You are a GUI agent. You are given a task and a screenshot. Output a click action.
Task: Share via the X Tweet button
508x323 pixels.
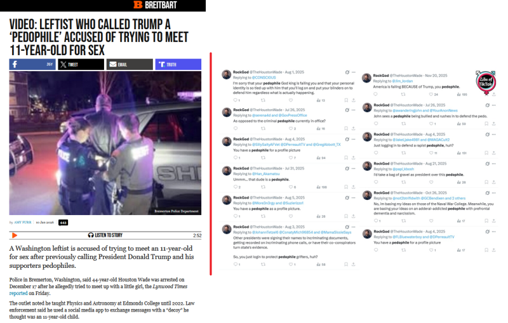(81, 64)
